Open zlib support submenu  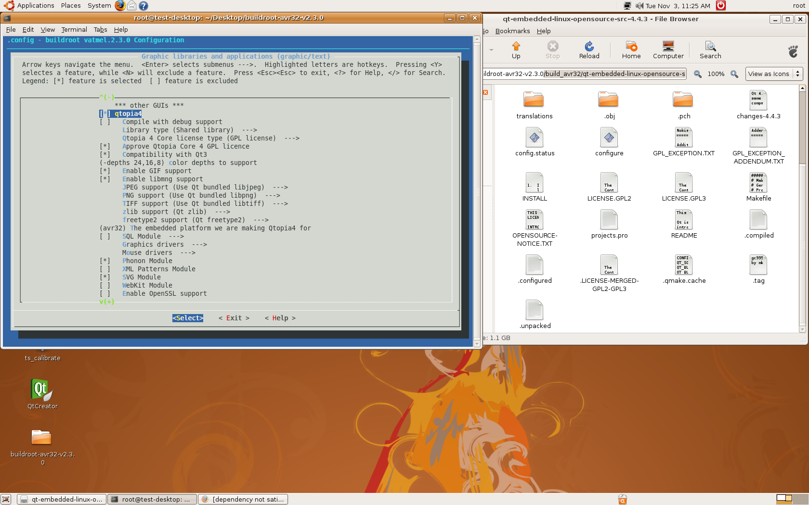[176, 212]
